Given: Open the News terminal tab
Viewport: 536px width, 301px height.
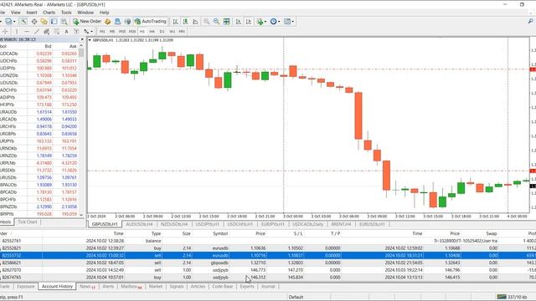Looking at the screenshot, I should tap(87, 286).
